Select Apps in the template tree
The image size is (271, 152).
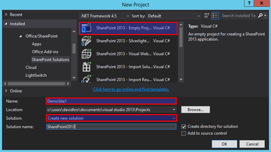click(x=37, y=44)
